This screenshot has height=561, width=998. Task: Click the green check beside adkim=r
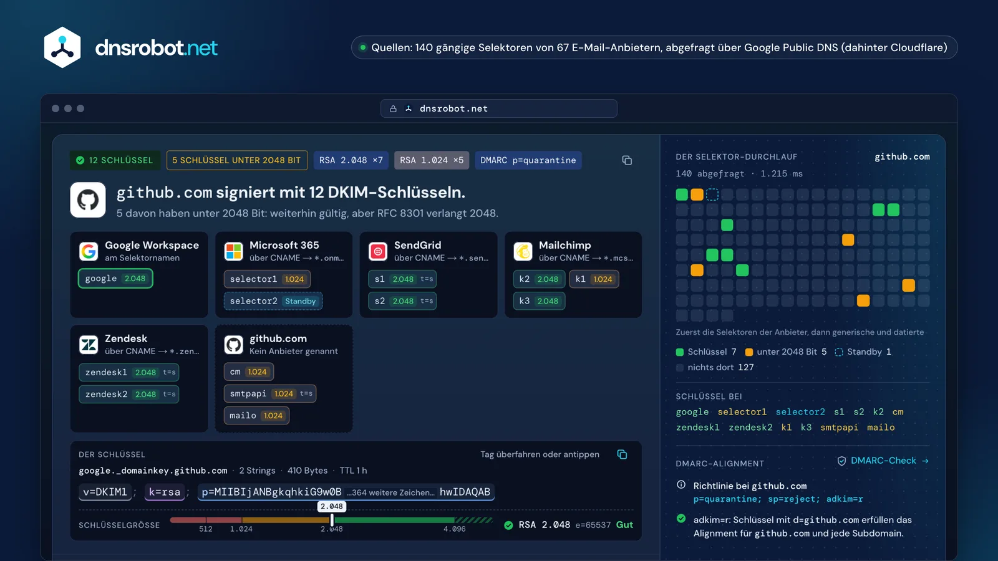point(681,519)
